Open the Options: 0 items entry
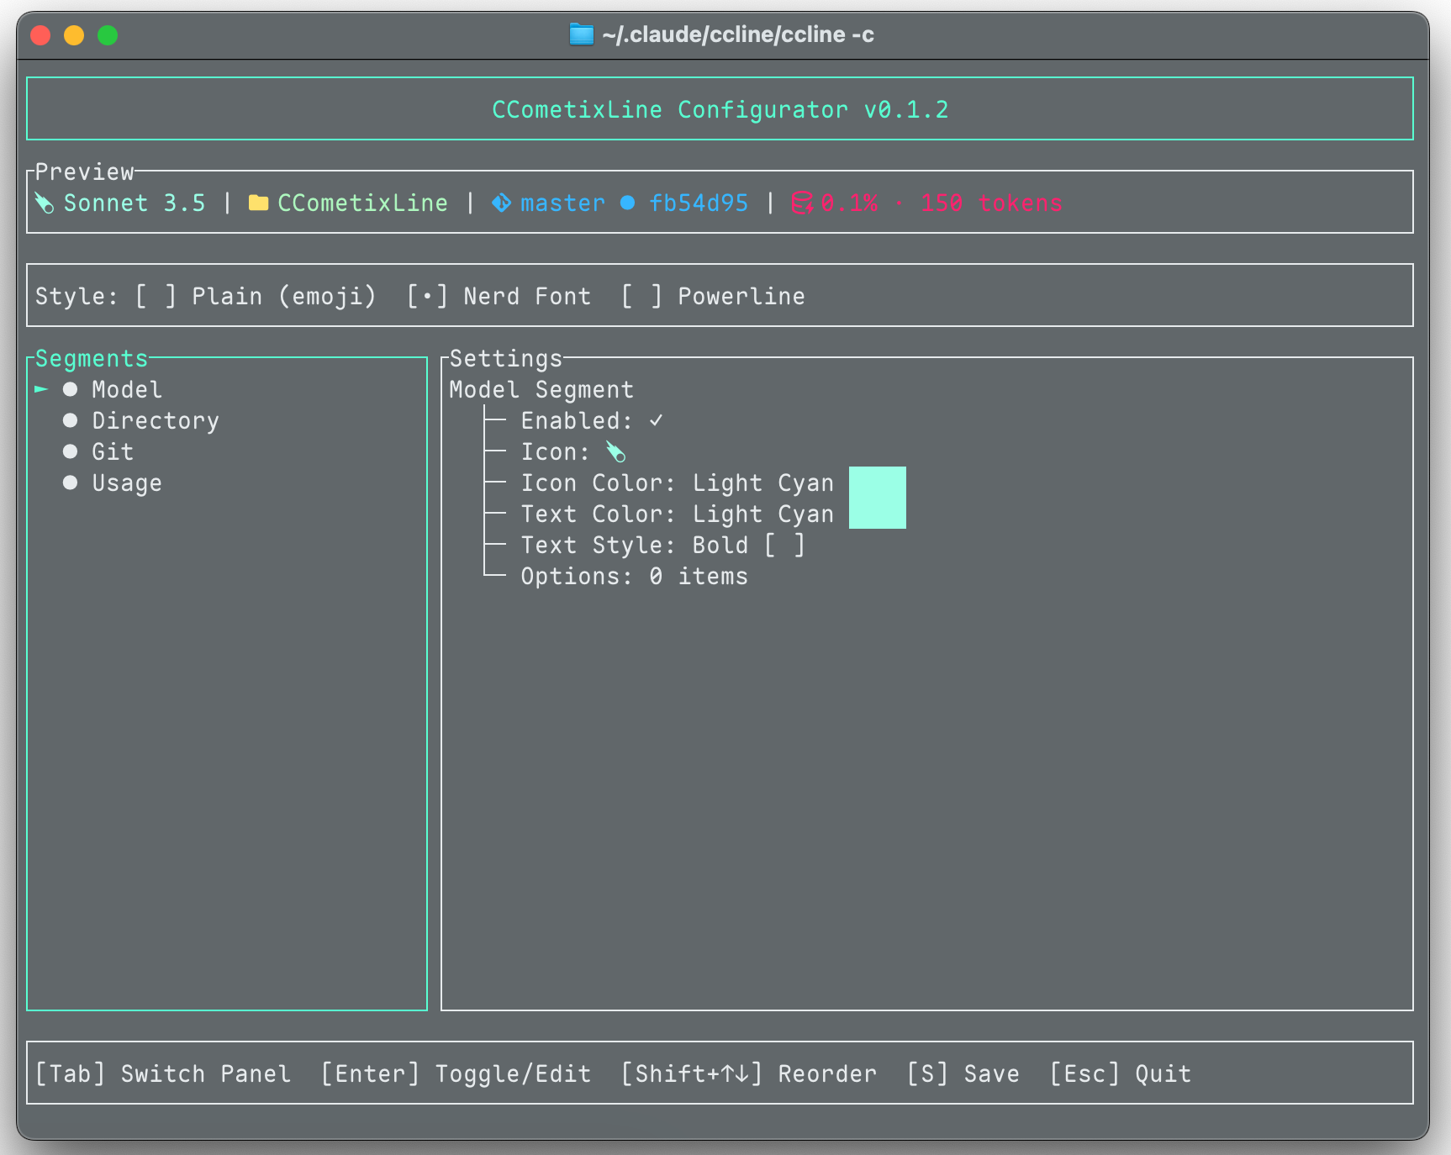The height and width of the screenshot is (1155, 1451). click(634, 576)
